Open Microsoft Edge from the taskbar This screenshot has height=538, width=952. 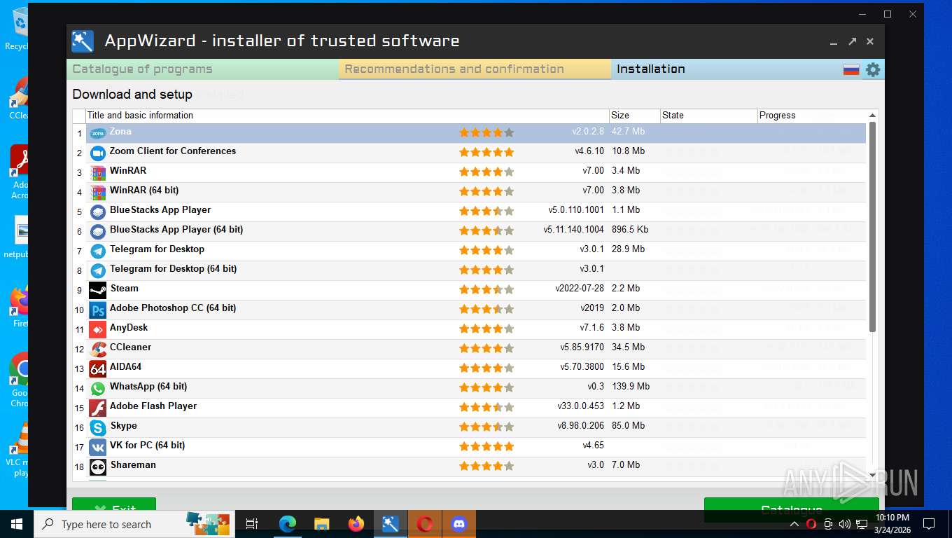(x=287, y=524)
